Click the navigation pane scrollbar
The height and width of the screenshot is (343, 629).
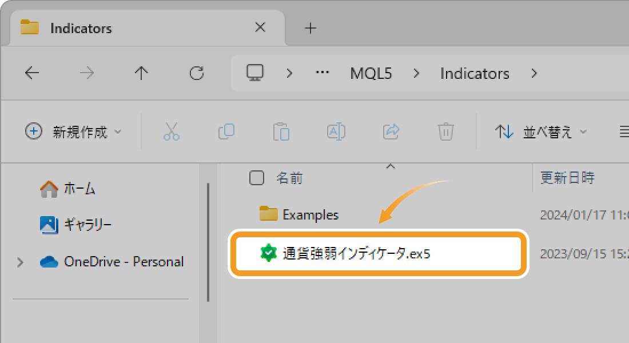[x=208, y=242]
